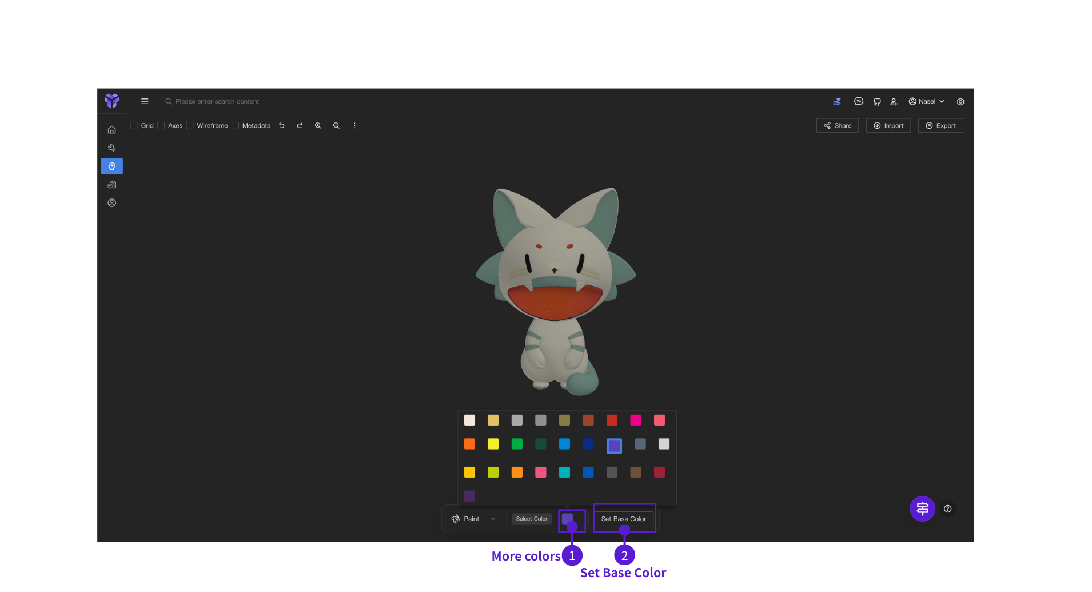The image size is (1092, 592).
Task: Toggle the Wireframe checkbox
Action: tap(190, 125)
